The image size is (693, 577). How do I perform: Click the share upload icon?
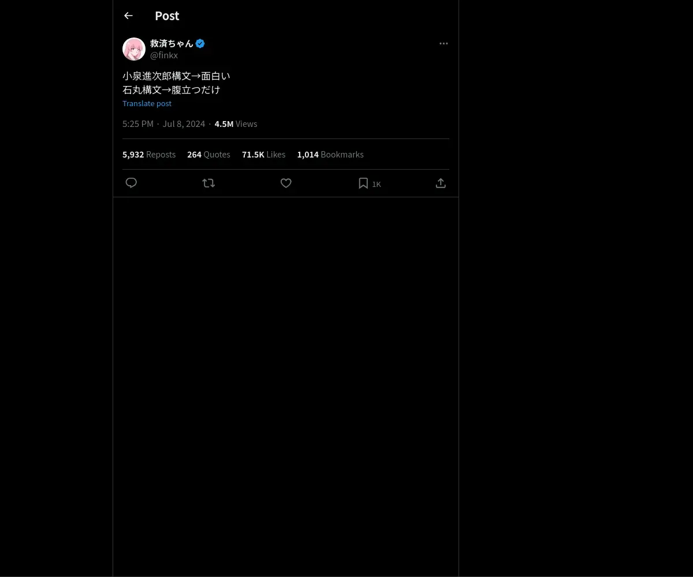click(441, 183)
